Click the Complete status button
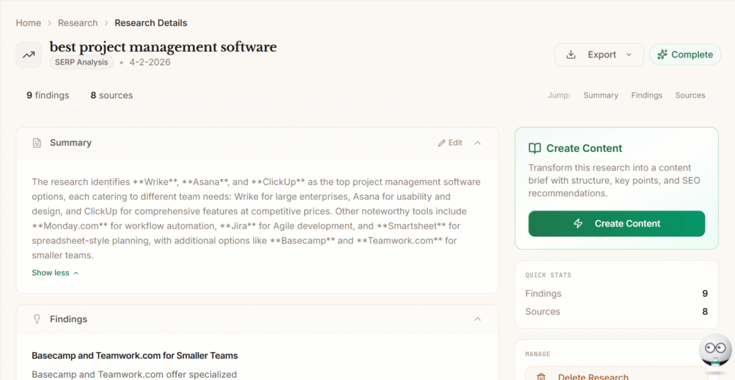 coord(685,54)
